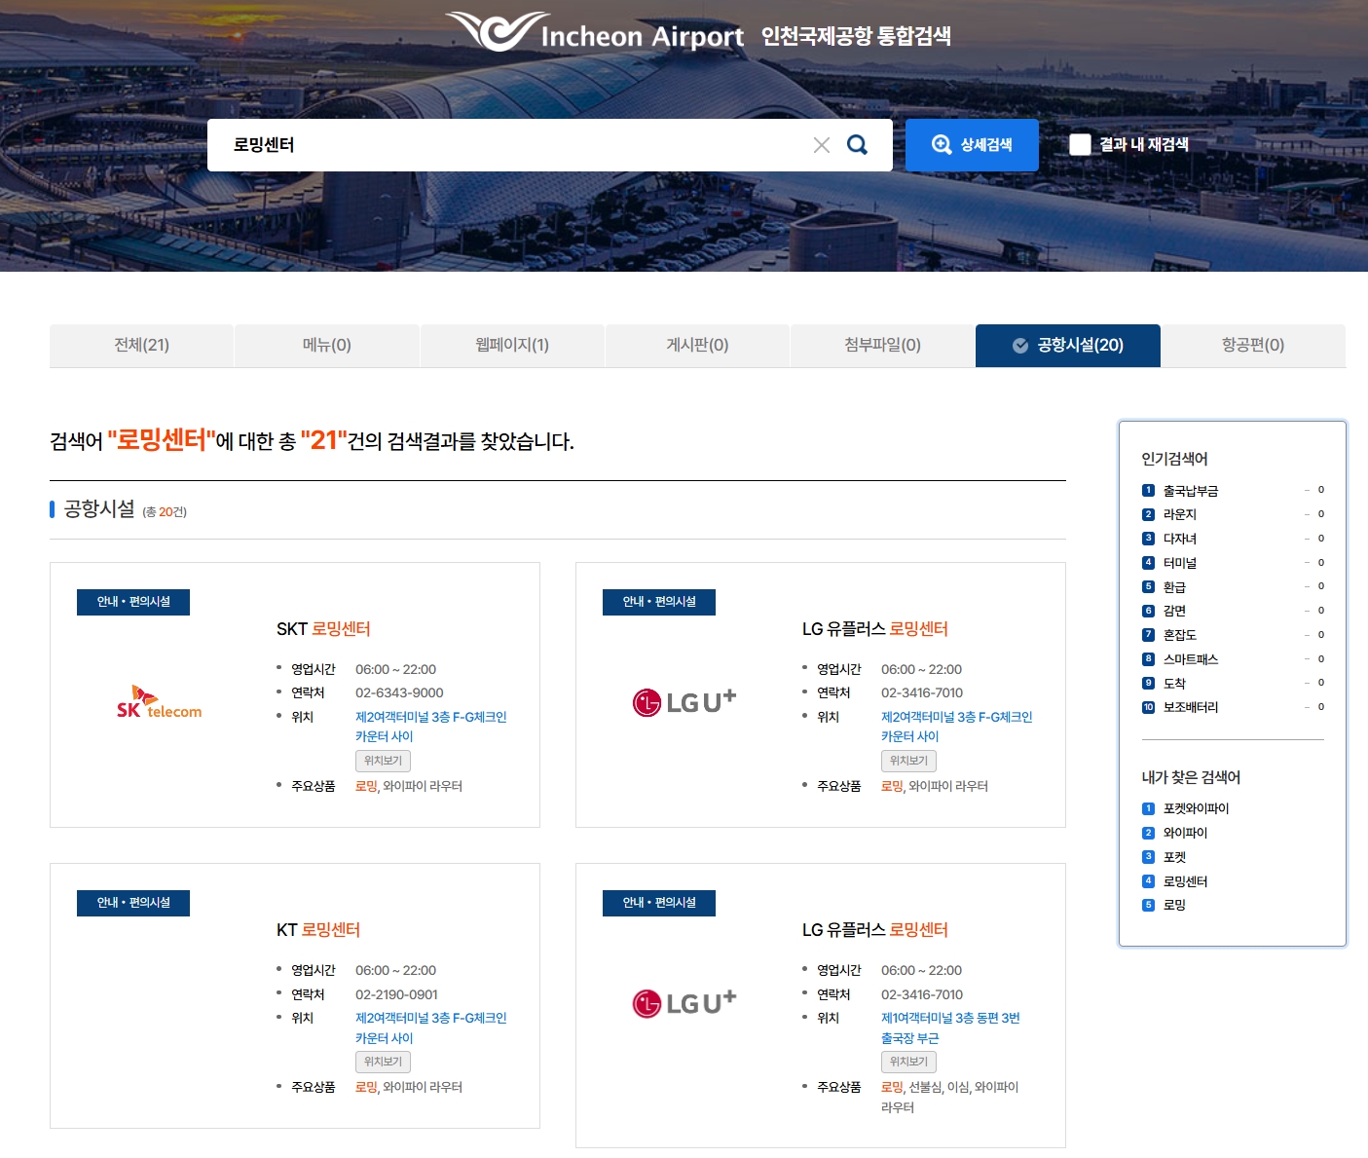Click the LG U+ logo in the bottom card
1368x1158 pixels.
[684, 1002]
